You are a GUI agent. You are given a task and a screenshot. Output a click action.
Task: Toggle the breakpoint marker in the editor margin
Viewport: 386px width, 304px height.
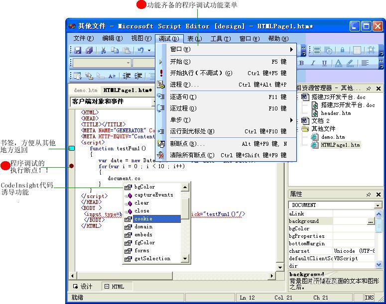pyautogui.click(x=72, y=166)
